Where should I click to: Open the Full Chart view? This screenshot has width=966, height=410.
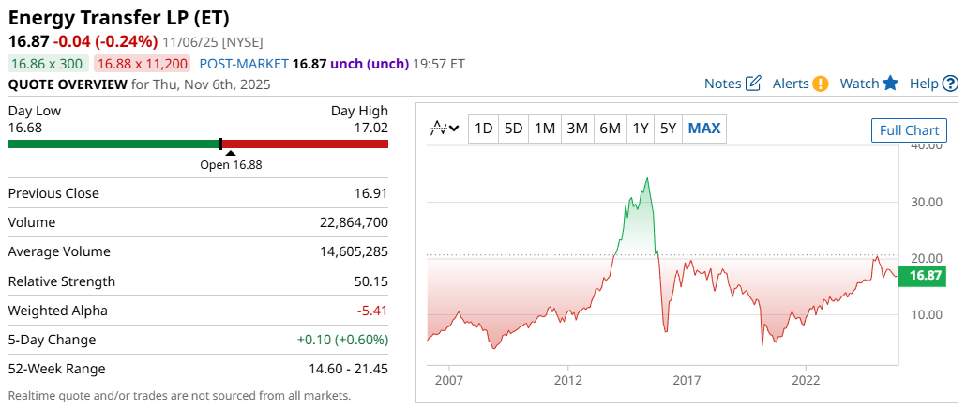[908, 130]
